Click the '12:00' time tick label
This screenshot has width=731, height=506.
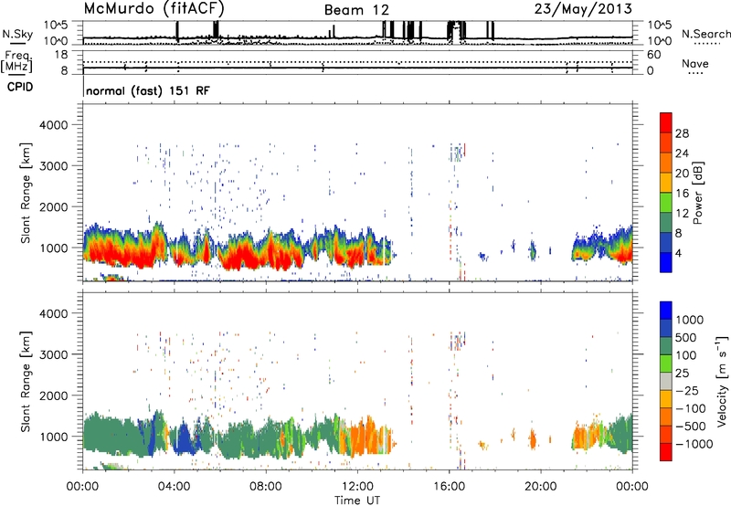[x=357, y=487]
